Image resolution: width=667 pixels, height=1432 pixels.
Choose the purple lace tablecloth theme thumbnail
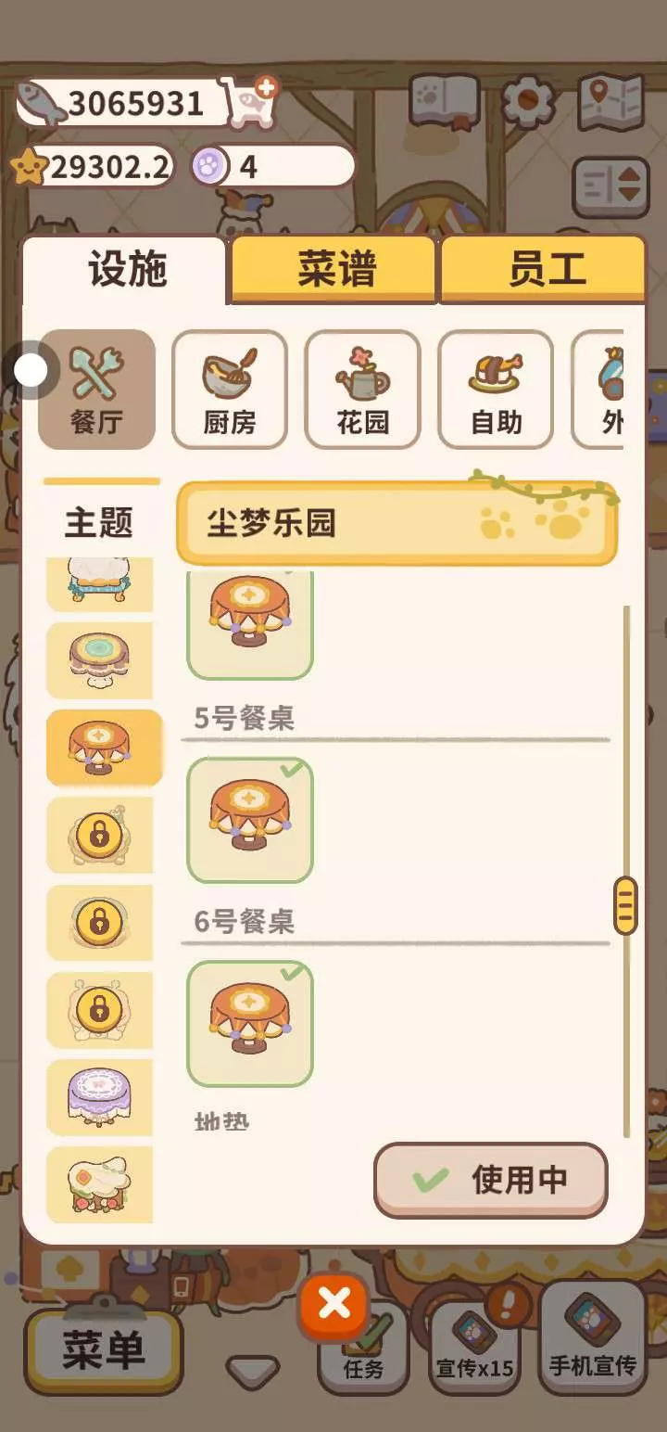coord(100,1097)
